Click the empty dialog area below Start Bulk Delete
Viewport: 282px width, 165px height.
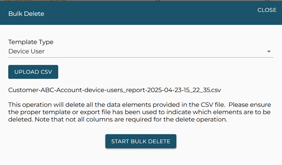[x=141, y=156]
